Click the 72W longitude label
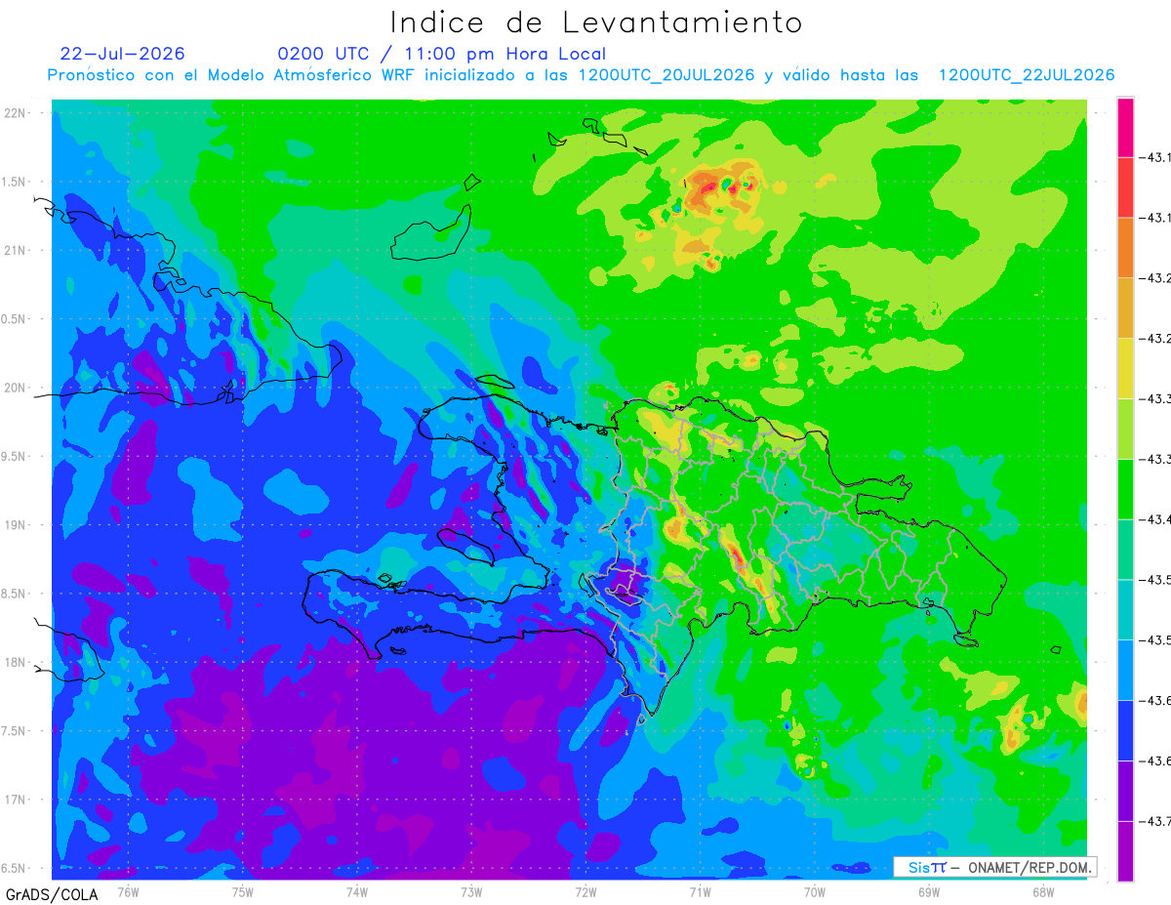1171x905 pixels. 585,891
